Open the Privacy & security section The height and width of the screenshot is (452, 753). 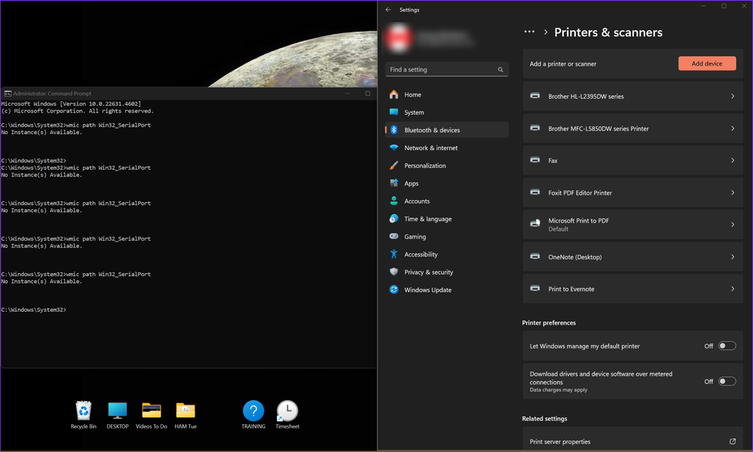[x=393, y=272]
